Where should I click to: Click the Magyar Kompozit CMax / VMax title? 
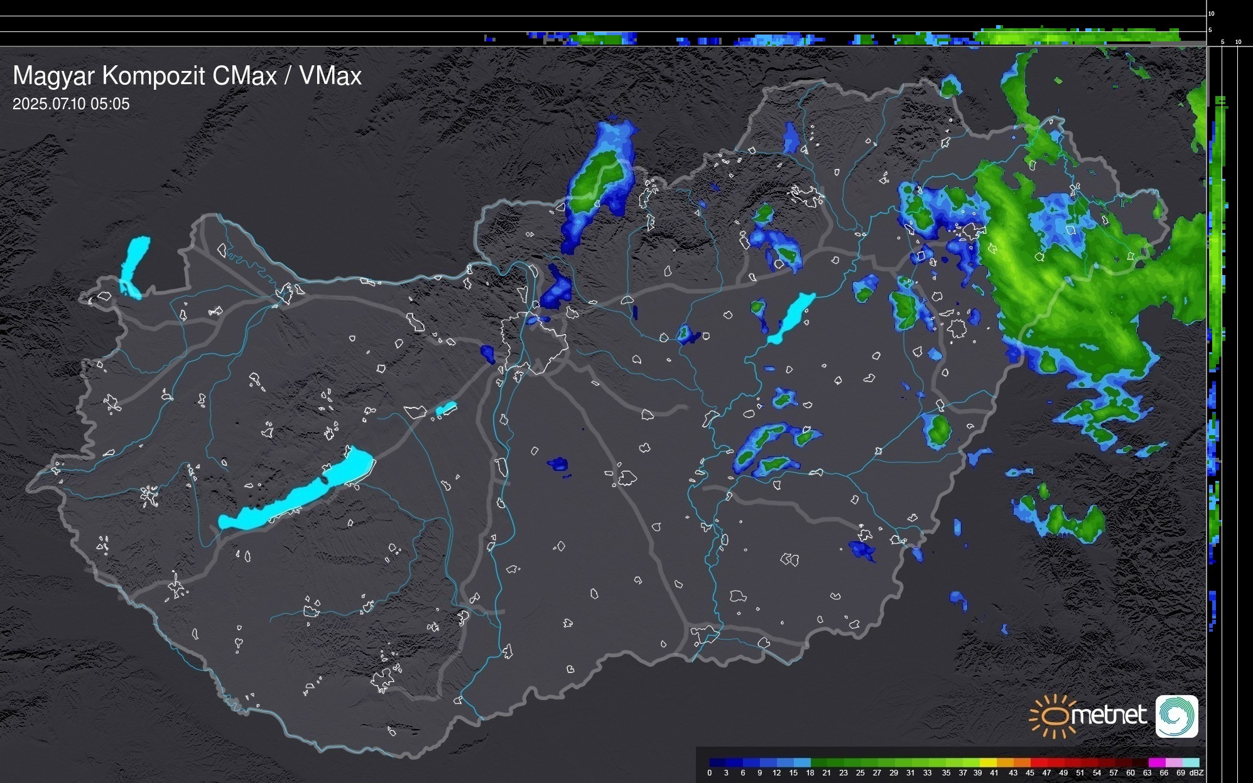coord(187,76)
